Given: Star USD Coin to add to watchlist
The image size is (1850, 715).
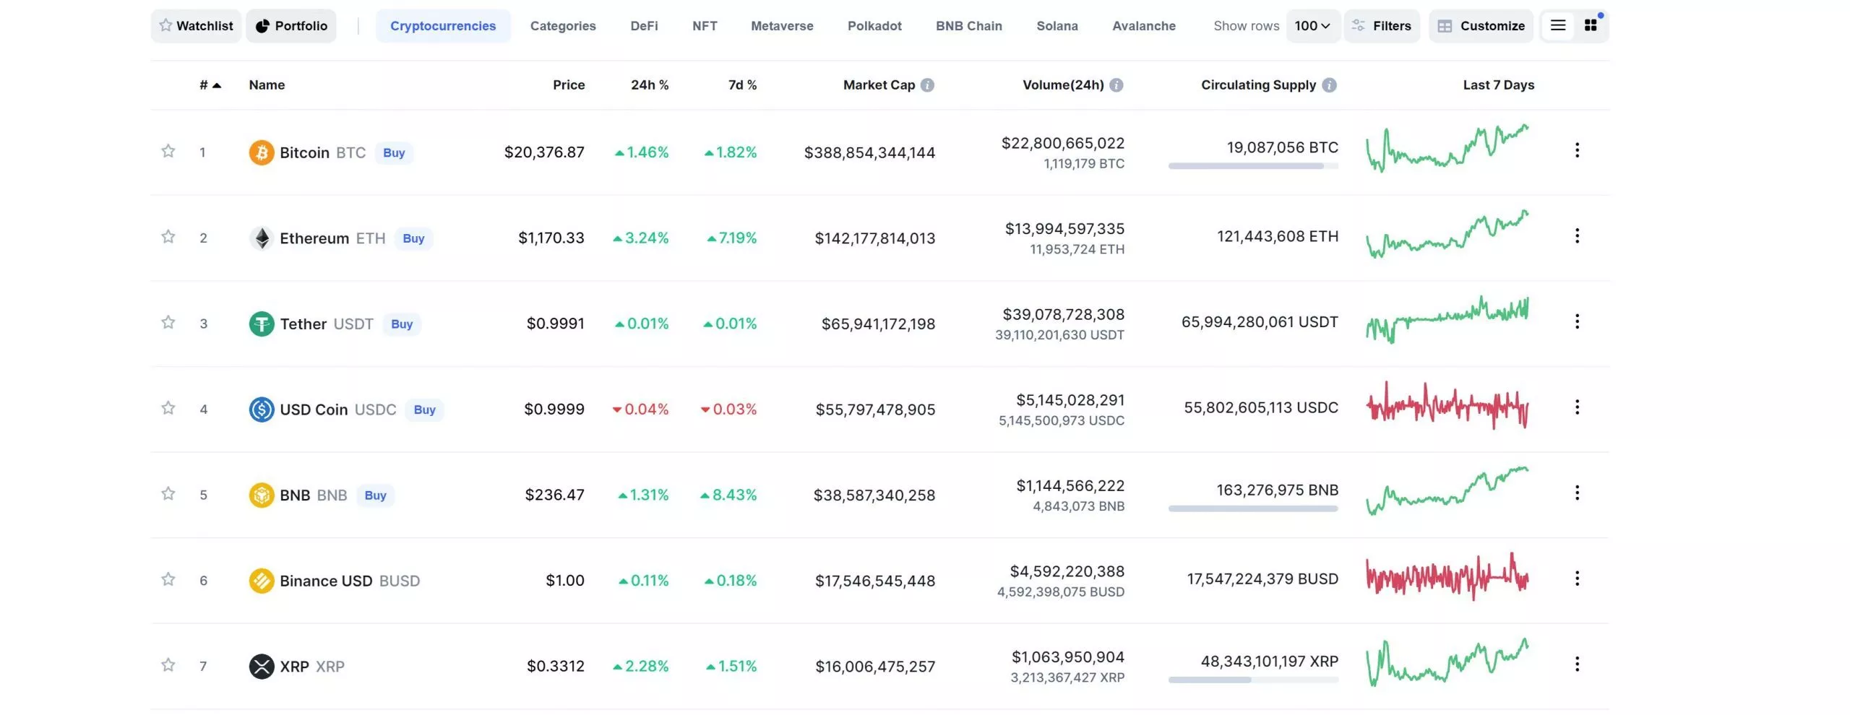Looking at the screenshot, I should 168,408.
